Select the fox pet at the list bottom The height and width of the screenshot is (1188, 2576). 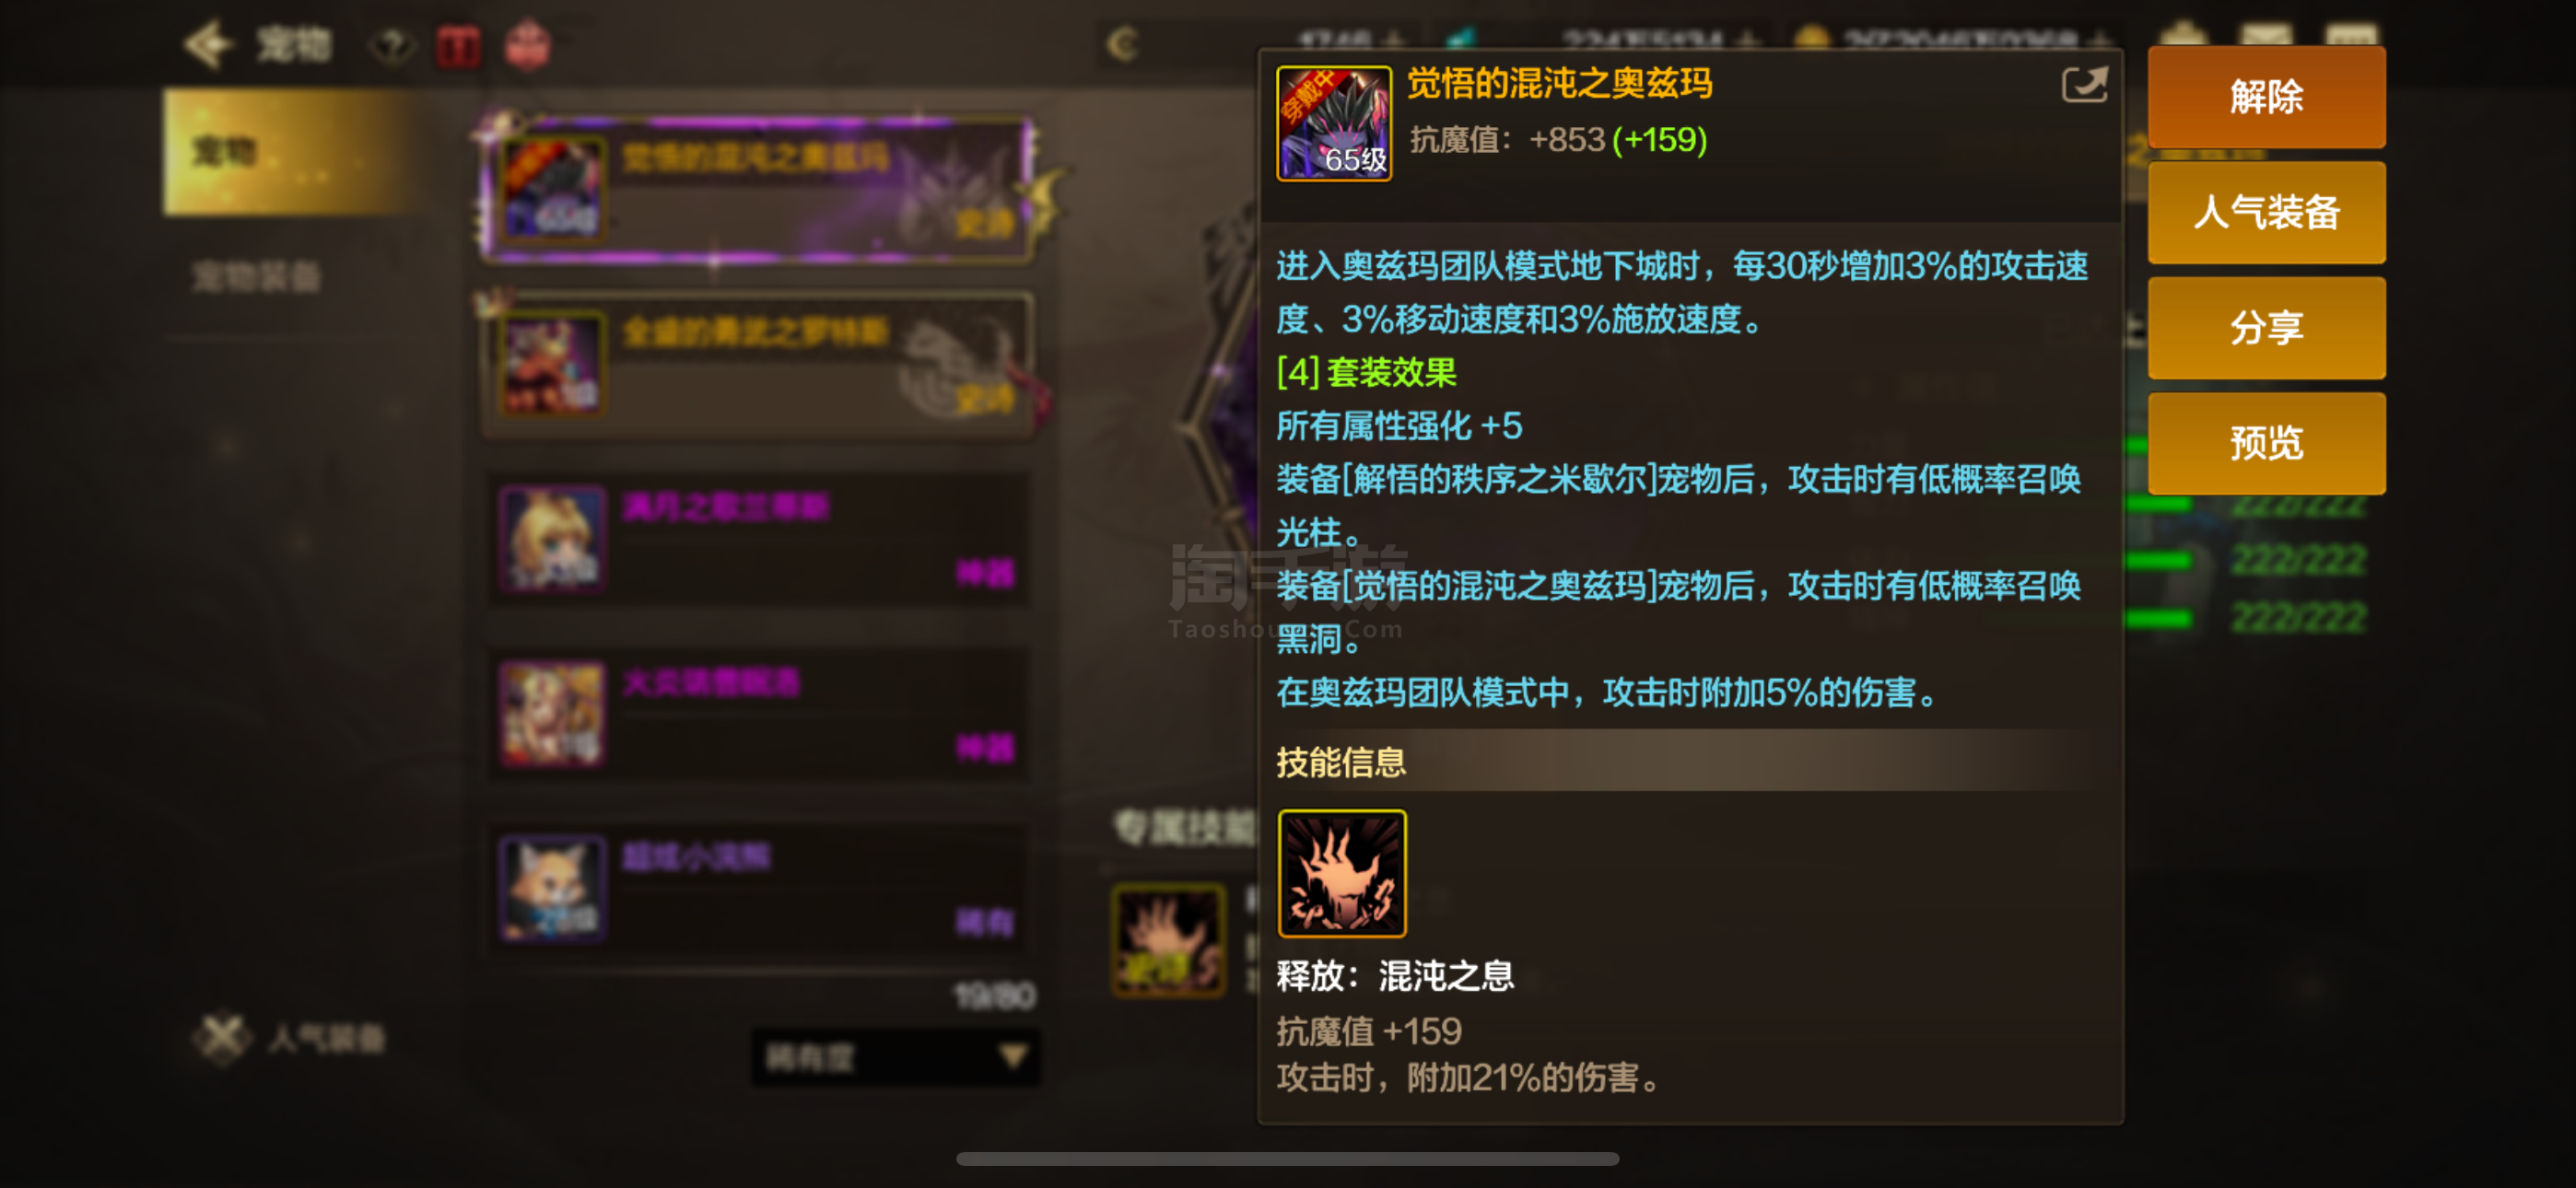pos(758,890)
